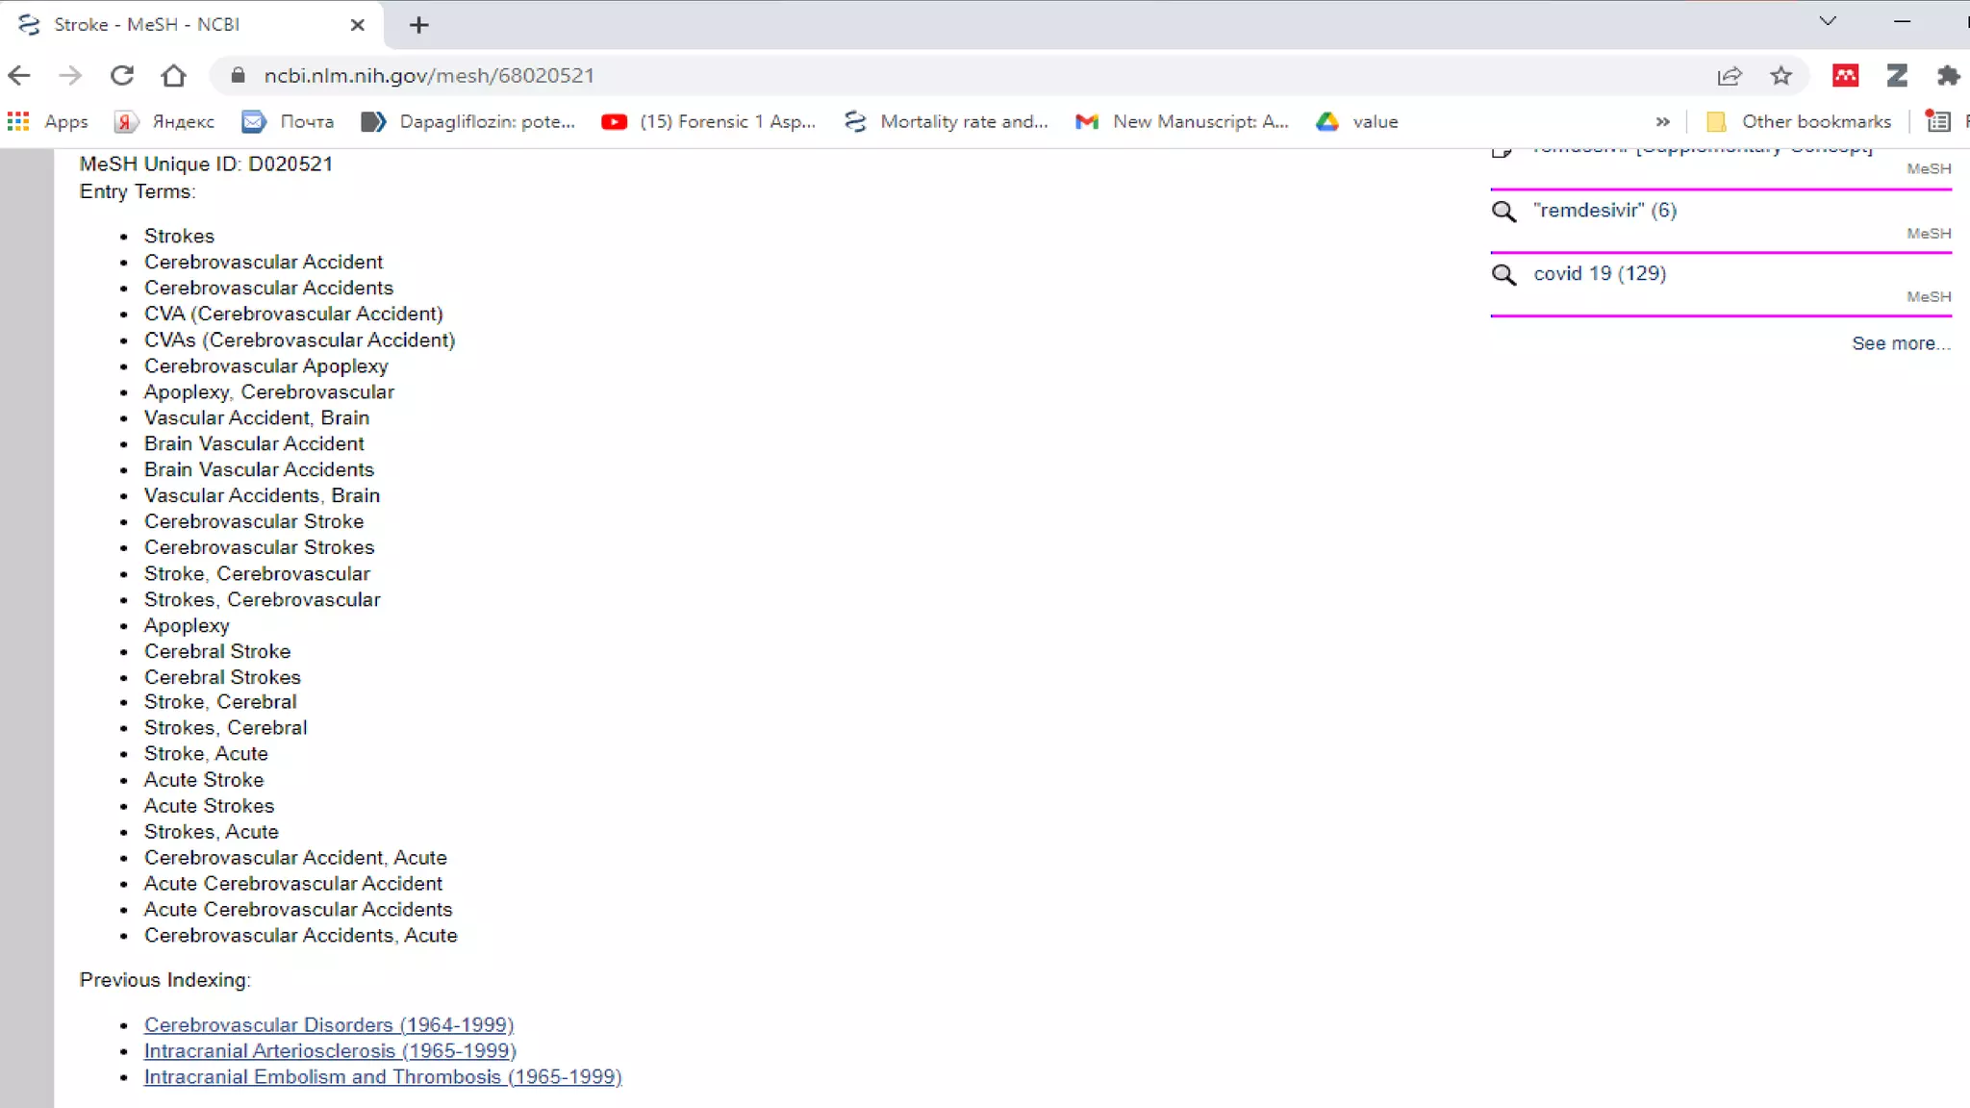Open the tab search dropdown arrow
Viewport: 1970px width, 1108px height.
(x=1828, y=21)
